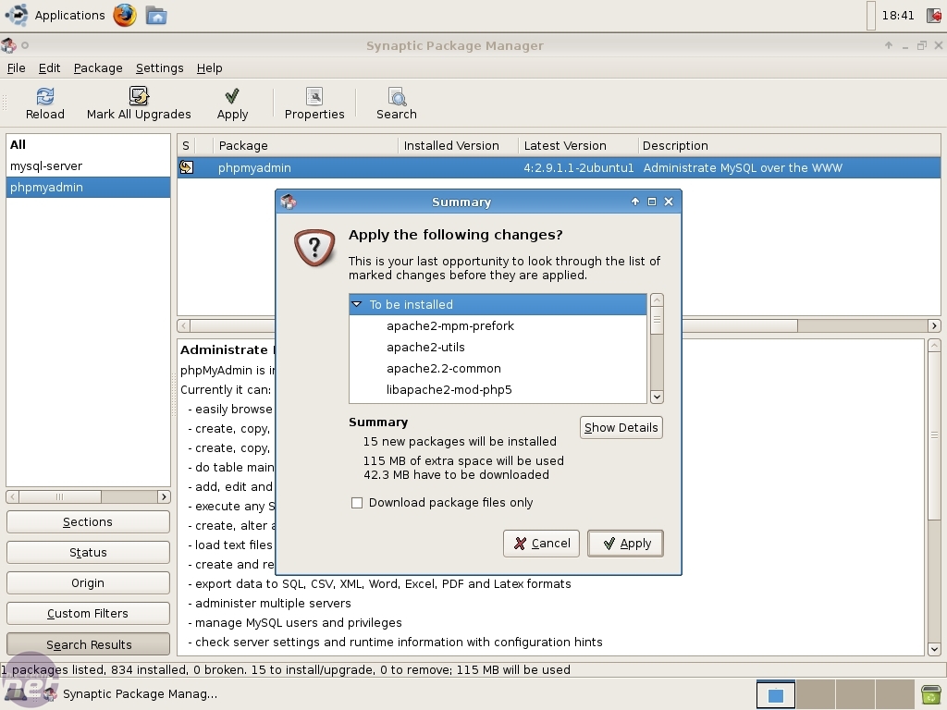Open the home folder panel icon

[x=156, y=15]
